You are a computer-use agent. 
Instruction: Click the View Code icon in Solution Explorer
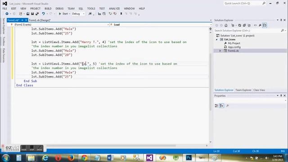coord(255,25)
